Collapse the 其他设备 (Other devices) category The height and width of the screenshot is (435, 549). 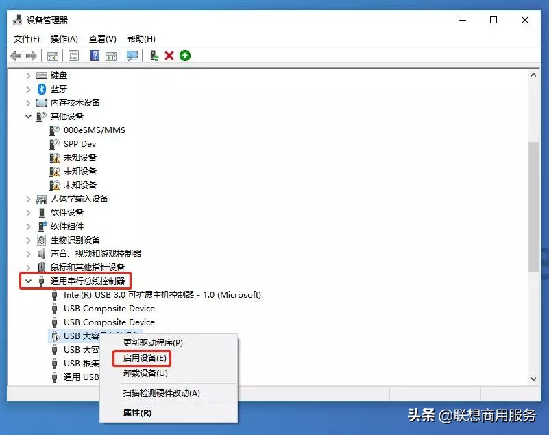click(x=27, y=116)
